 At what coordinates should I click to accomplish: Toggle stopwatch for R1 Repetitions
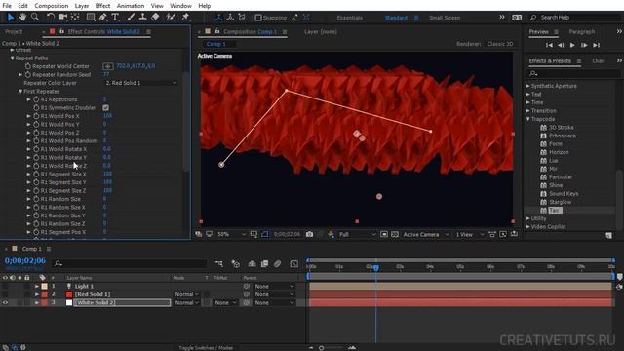coord(36,99)
